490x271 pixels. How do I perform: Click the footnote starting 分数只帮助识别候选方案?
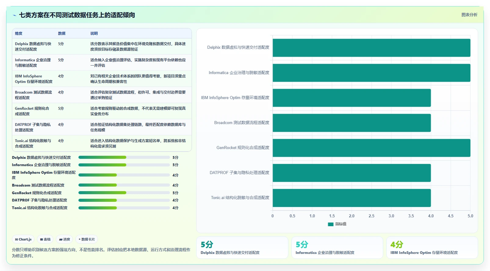tap(101, 253)
